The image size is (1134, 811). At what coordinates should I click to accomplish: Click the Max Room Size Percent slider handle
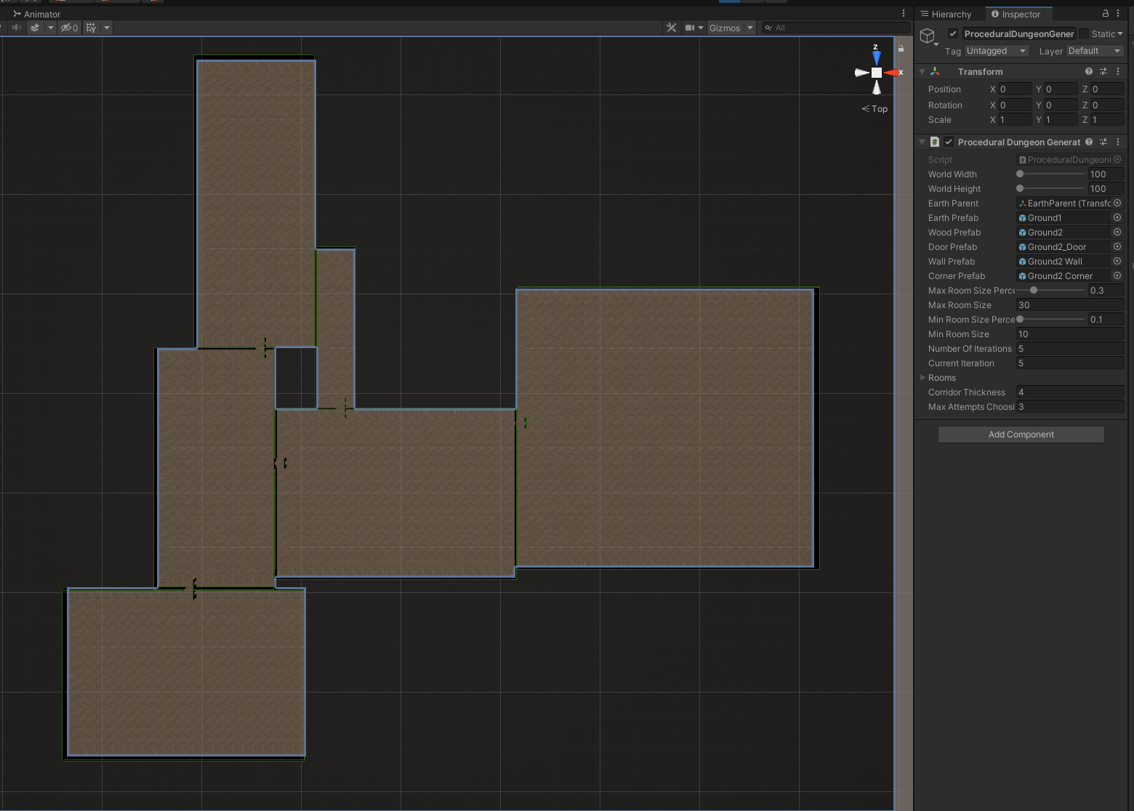(x=1034, y=291)
